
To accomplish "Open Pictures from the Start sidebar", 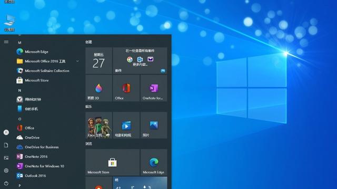I will (6, 158).
